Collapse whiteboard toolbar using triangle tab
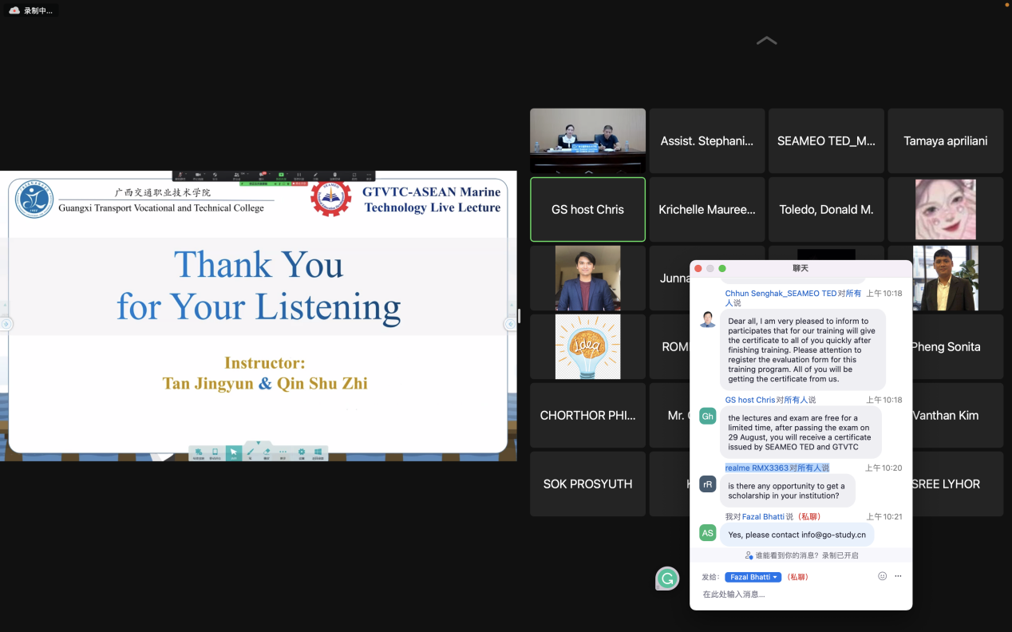 pos(258,443)
